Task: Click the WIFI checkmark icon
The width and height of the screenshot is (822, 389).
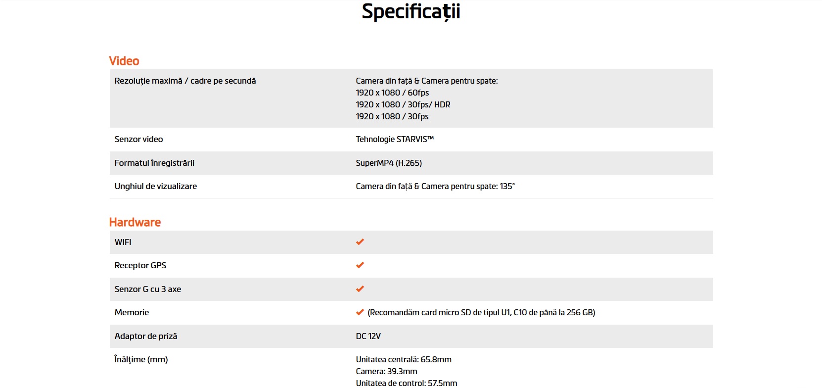Action: (360, 242)
